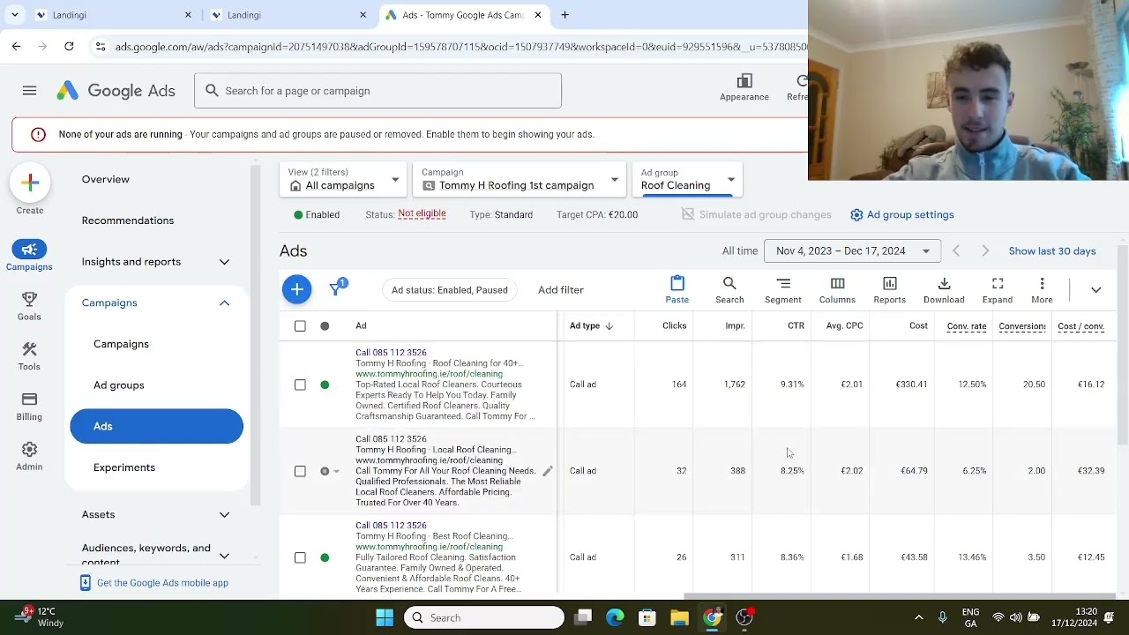Click the browser back arrow
Screen dimensions: 1129x635
pyautogui.click(x=16, y=46)
